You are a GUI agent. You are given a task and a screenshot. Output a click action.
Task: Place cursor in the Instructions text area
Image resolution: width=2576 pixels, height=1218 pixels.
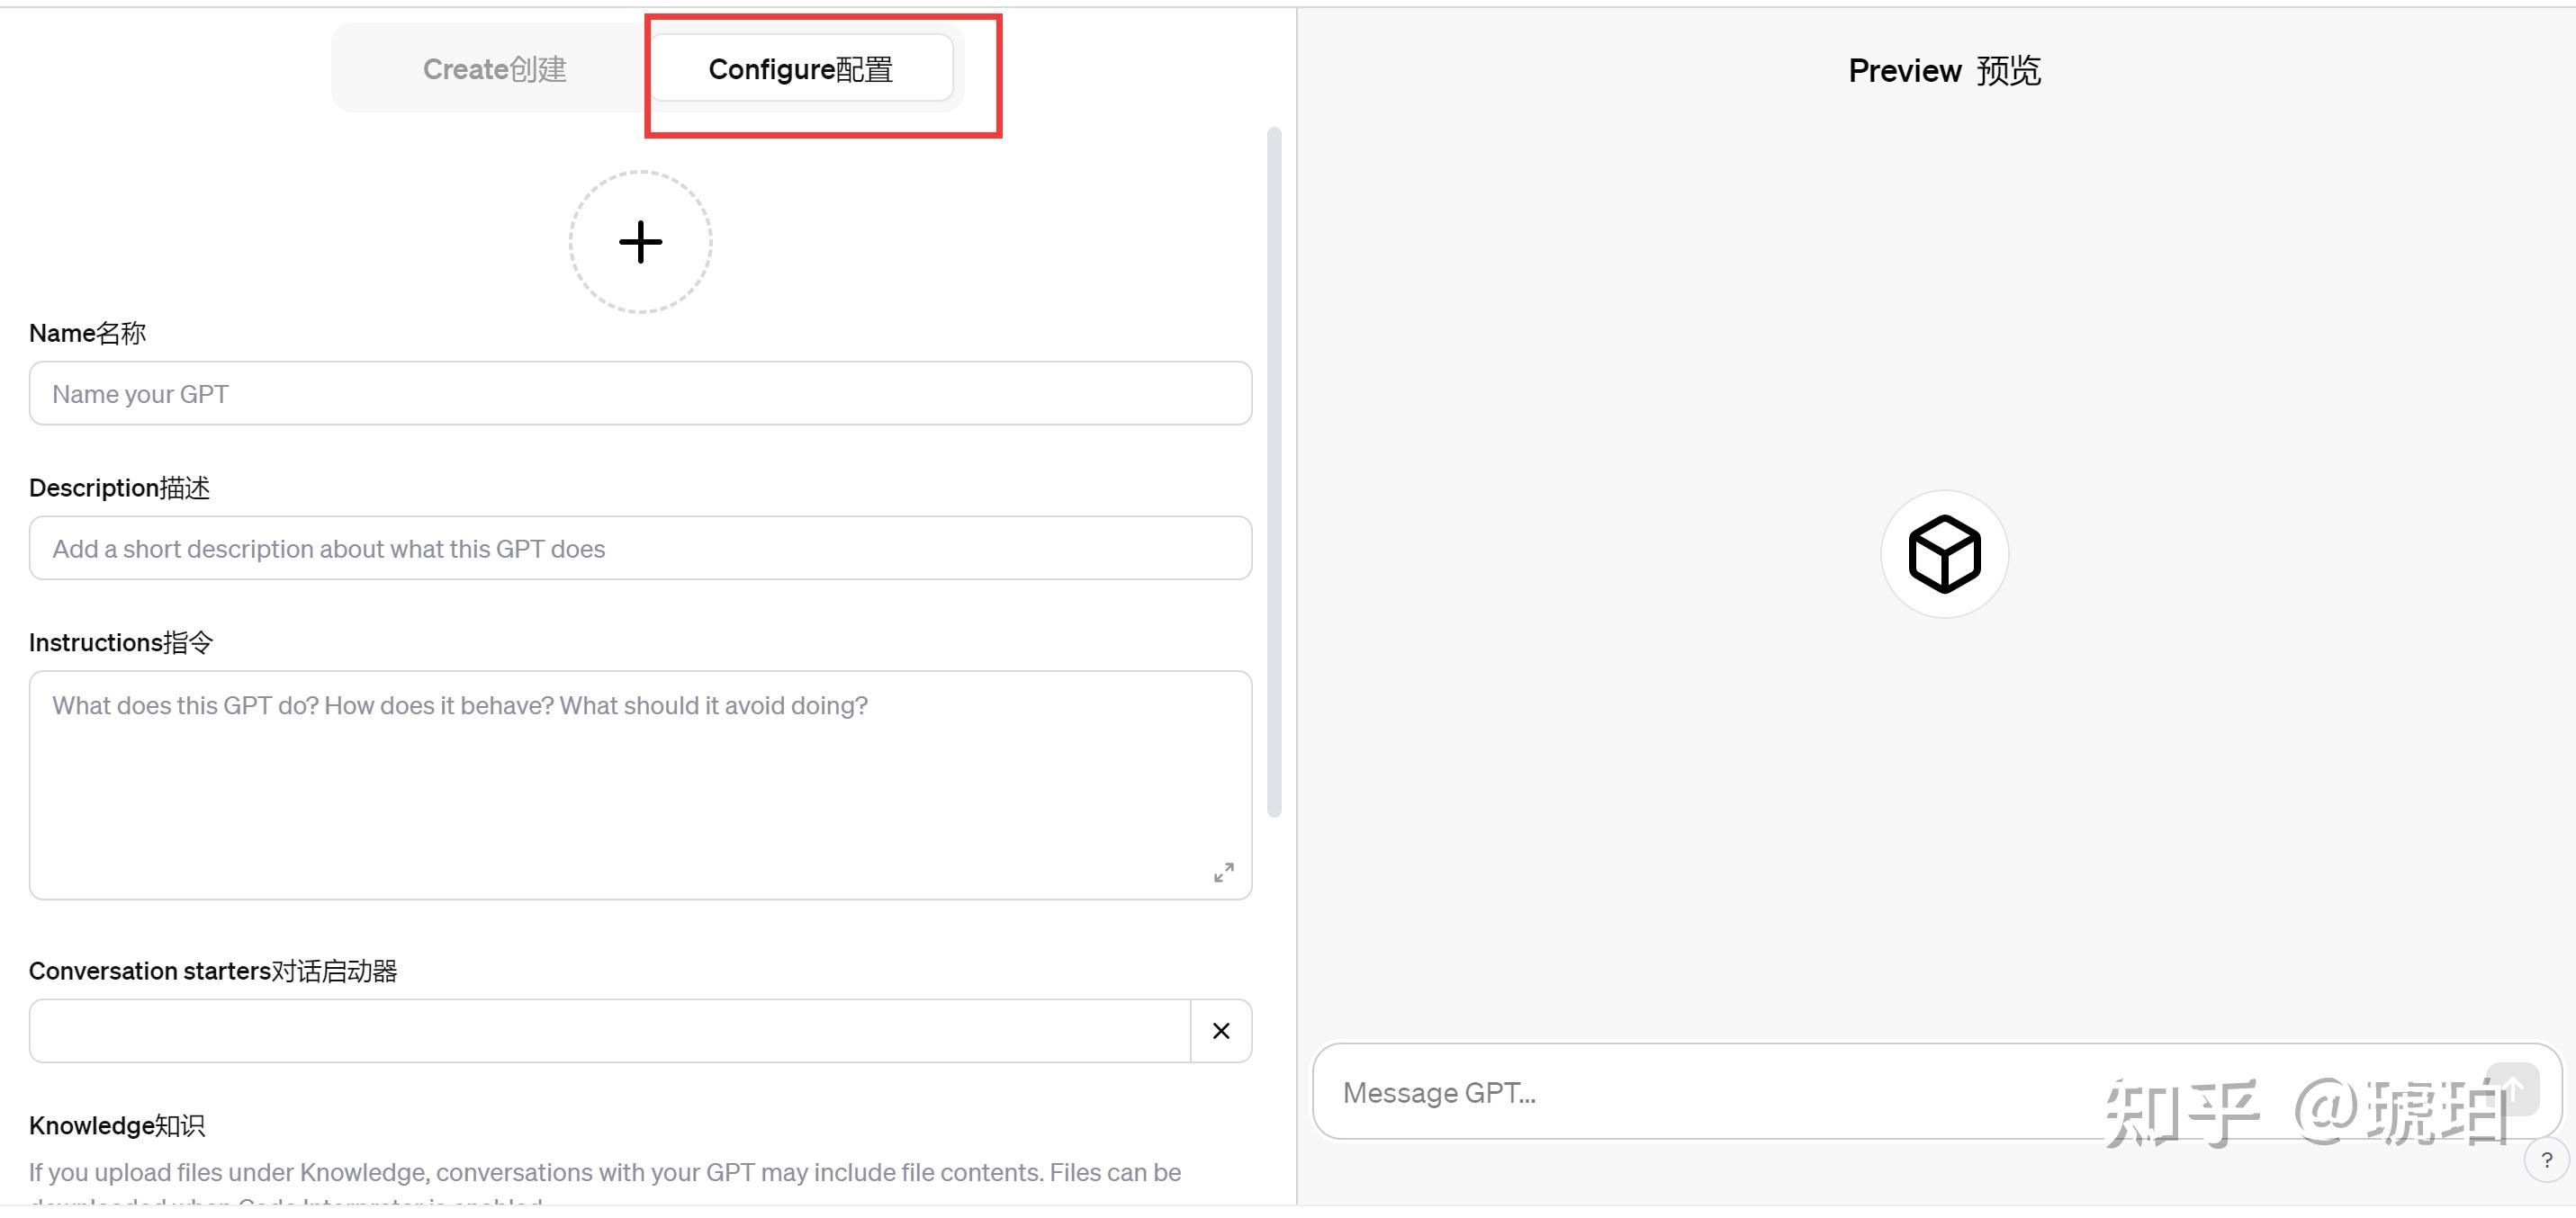[640, 784]
